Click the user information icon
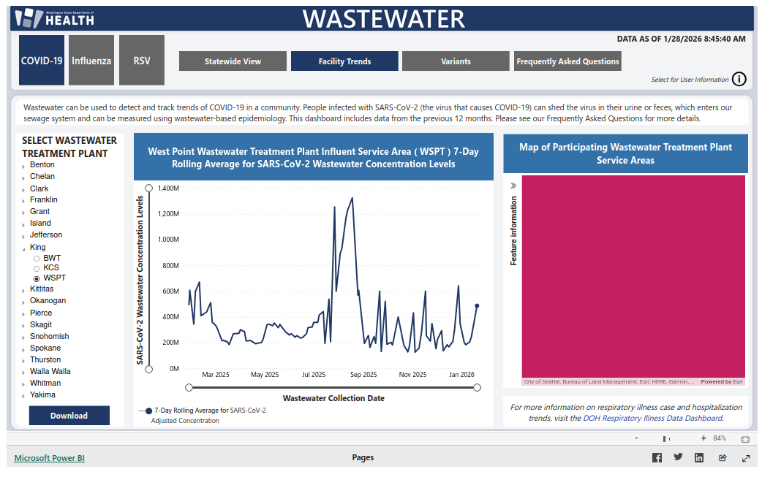Image resolution: width=762 pixels, height=488 pixels. coord(739,79)
